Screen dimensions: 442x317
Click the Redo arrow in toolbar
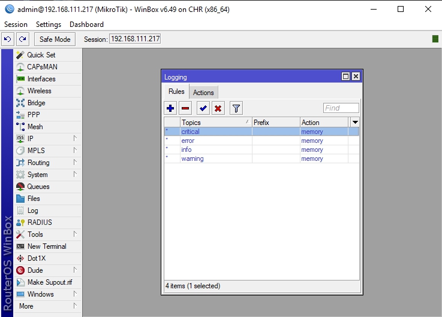(23, 39)
